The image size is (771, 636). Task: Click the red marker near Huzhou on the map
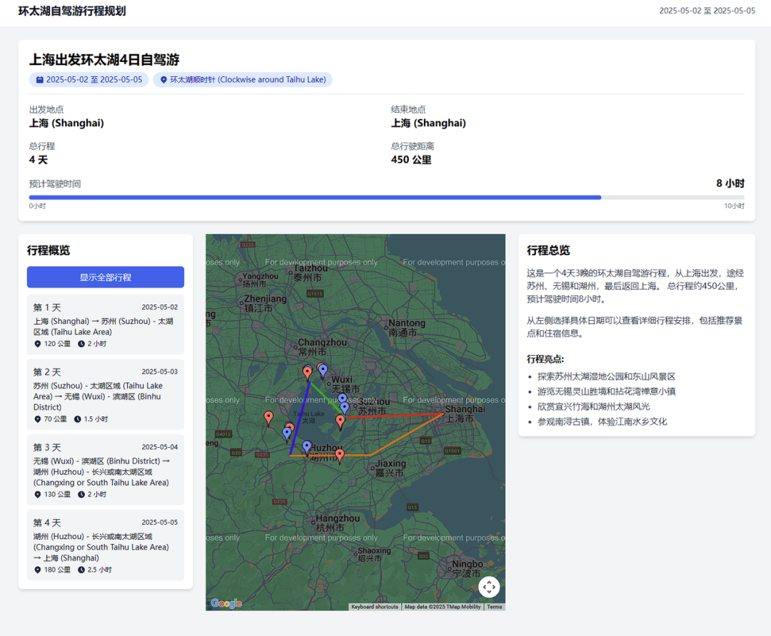[x=339, y=452]
